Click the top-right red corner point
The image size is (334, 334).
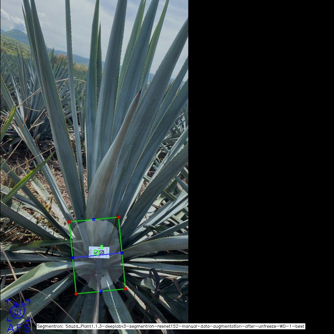click(118, 217)
